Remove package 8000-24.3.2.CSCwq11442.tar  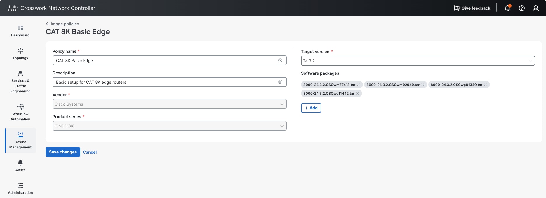click(358, 94)
